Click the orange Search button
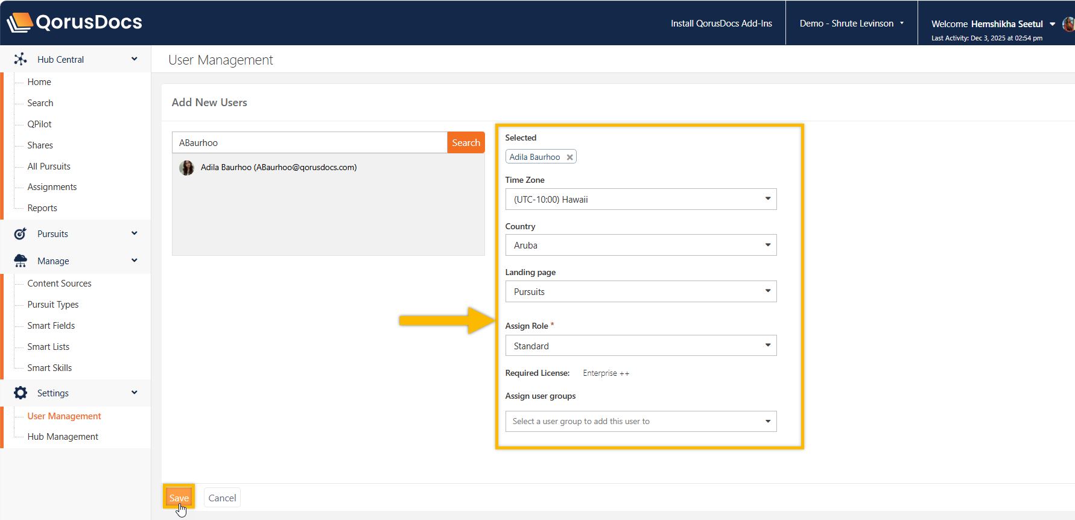The width and height of the screenshot is (1075, 520). click(466, 143)
